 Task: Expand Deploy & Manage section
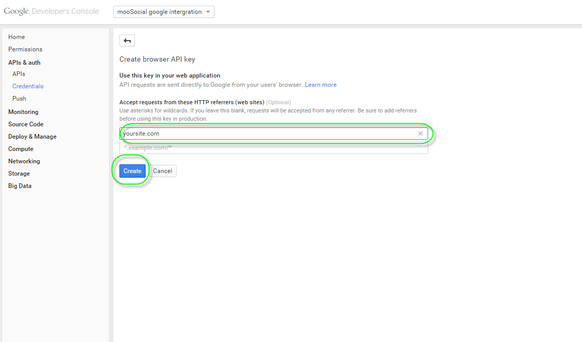pos(32,137)
